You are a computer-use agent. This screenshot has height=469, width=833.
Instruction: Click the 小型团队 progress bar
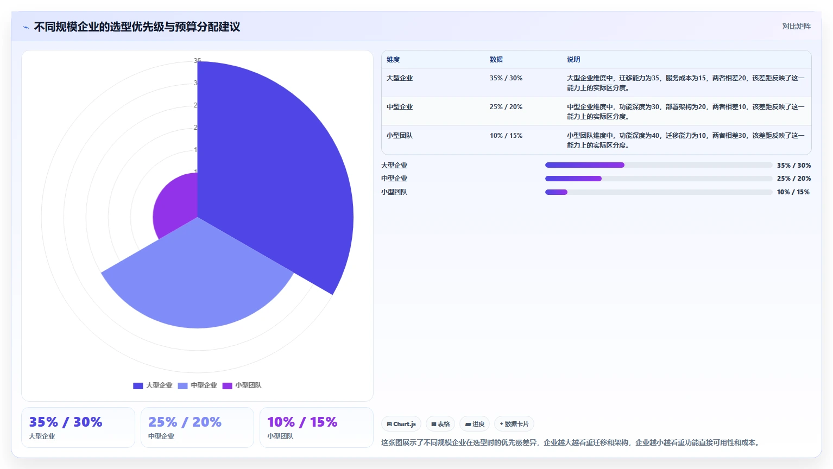(658, 192)
